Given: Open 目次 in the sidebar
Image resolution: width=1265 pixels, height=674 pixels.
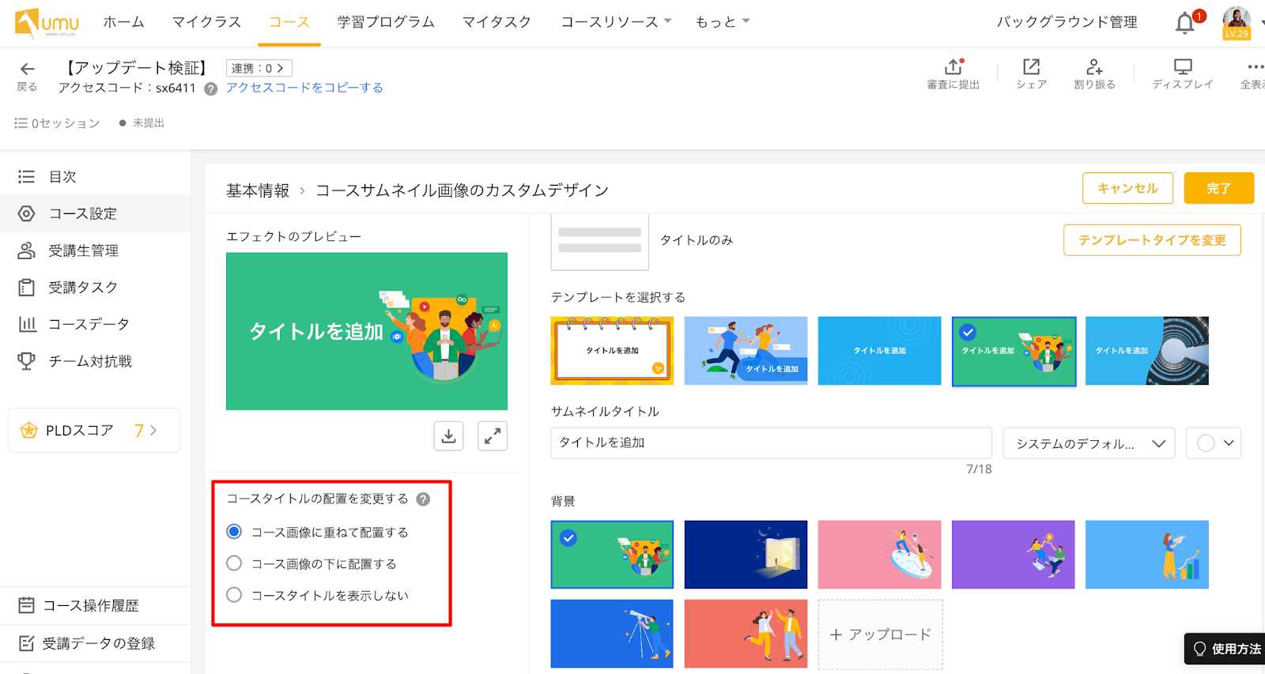Looking at the screenshot, I should click(x=95, y=177).
